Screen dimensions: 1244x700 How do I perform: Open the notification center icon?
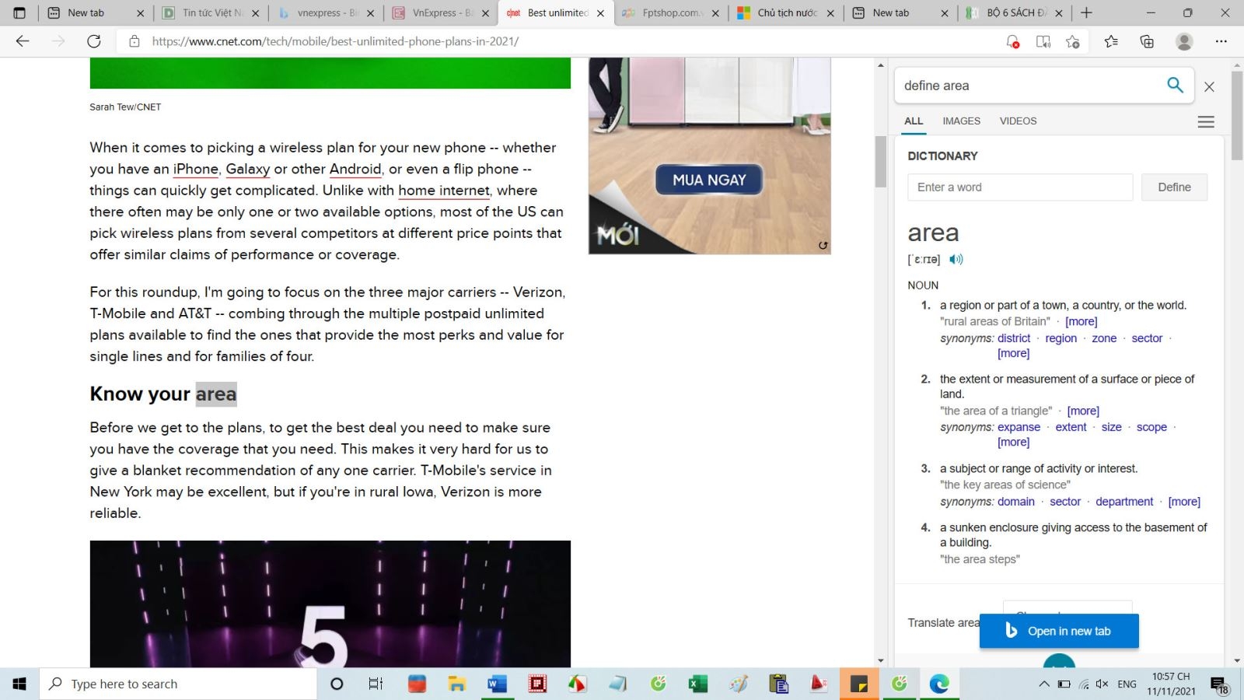click(1219, 684)
